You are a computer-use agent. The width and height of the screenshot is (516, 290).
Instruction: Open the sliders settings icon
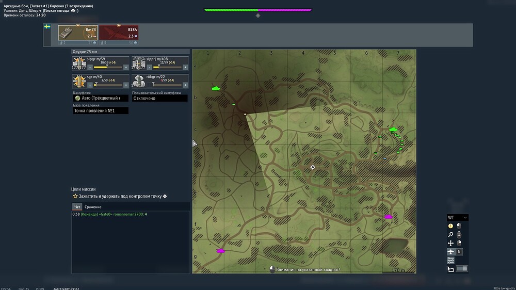pyautogui.click(x=450, y=261)
